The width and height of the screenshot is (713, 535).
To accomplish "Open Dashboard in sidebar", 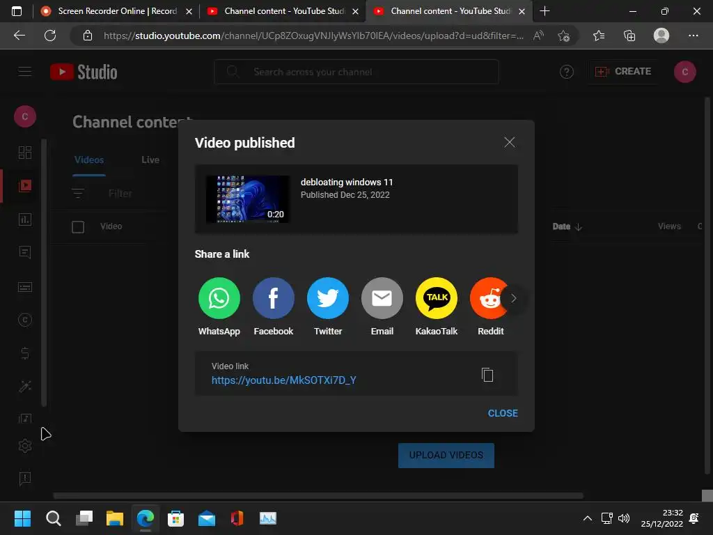I will pyautogui.click(x=25, y=153).
